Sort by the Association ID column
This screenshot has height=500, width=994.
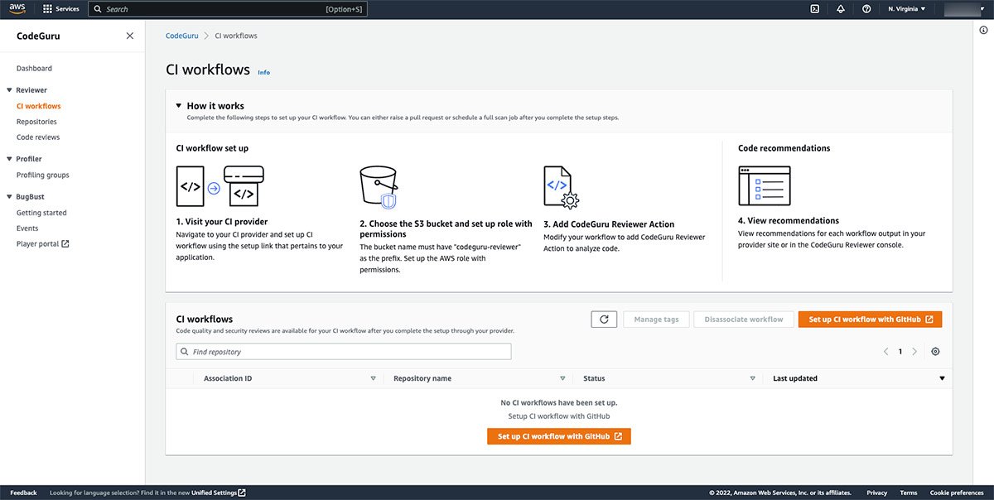coord(372,377)
